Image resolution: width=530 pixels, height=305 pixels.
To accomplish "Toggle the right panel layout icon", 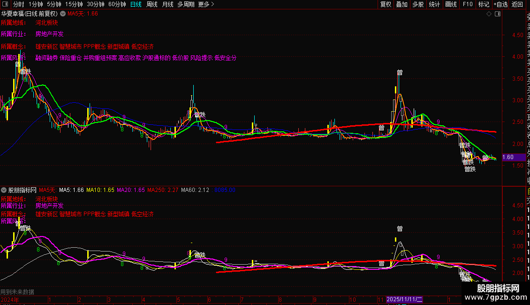I will pyautogui.click(x=498, y=14).
